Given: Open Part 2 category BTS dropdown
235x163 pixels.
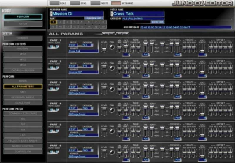Looking at the screenshot, I should point(92,66).
